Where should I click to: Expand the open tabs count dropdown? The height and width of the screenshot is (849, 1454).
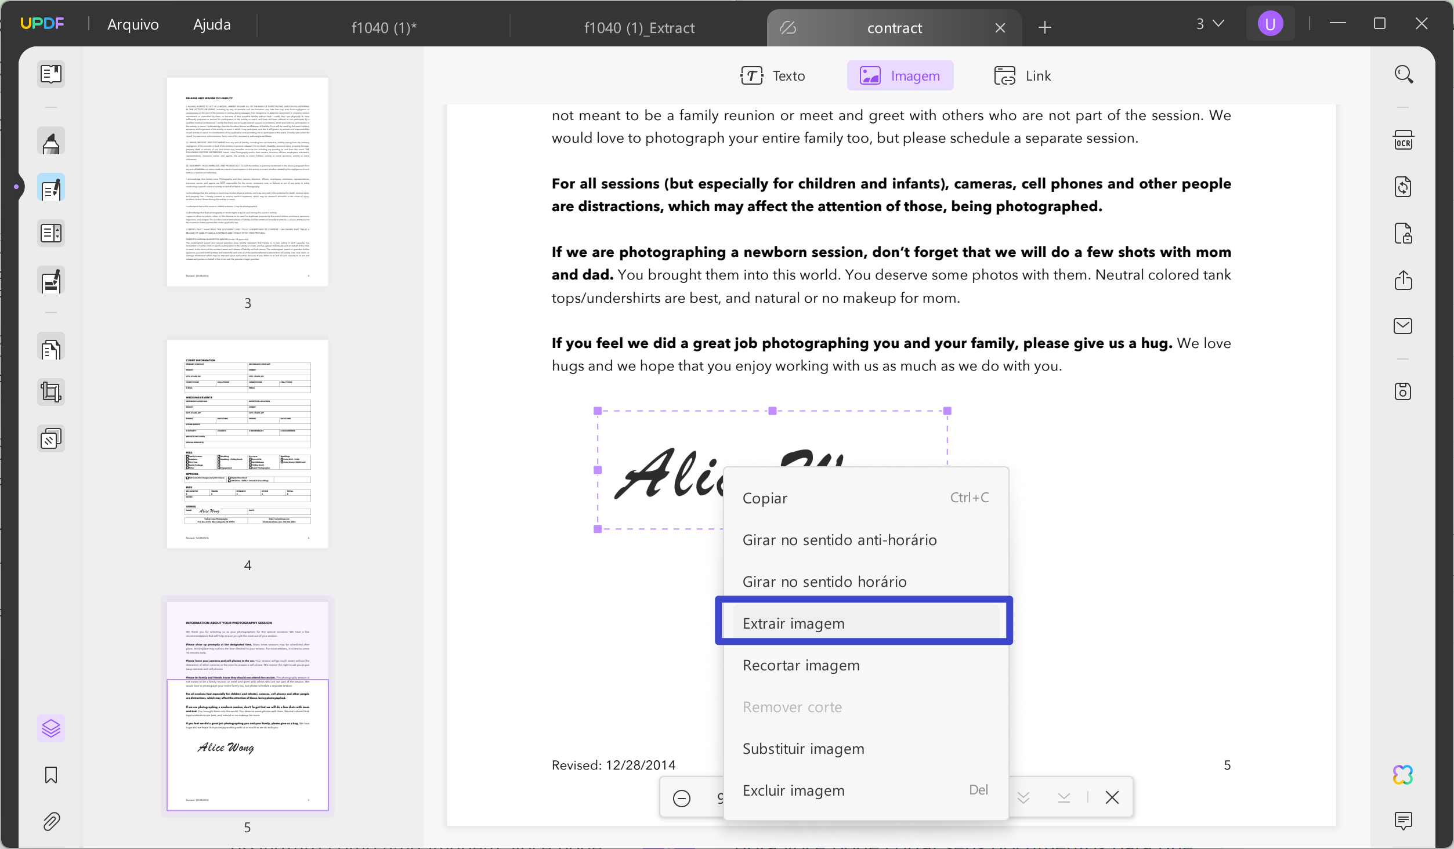(1210, 24)
